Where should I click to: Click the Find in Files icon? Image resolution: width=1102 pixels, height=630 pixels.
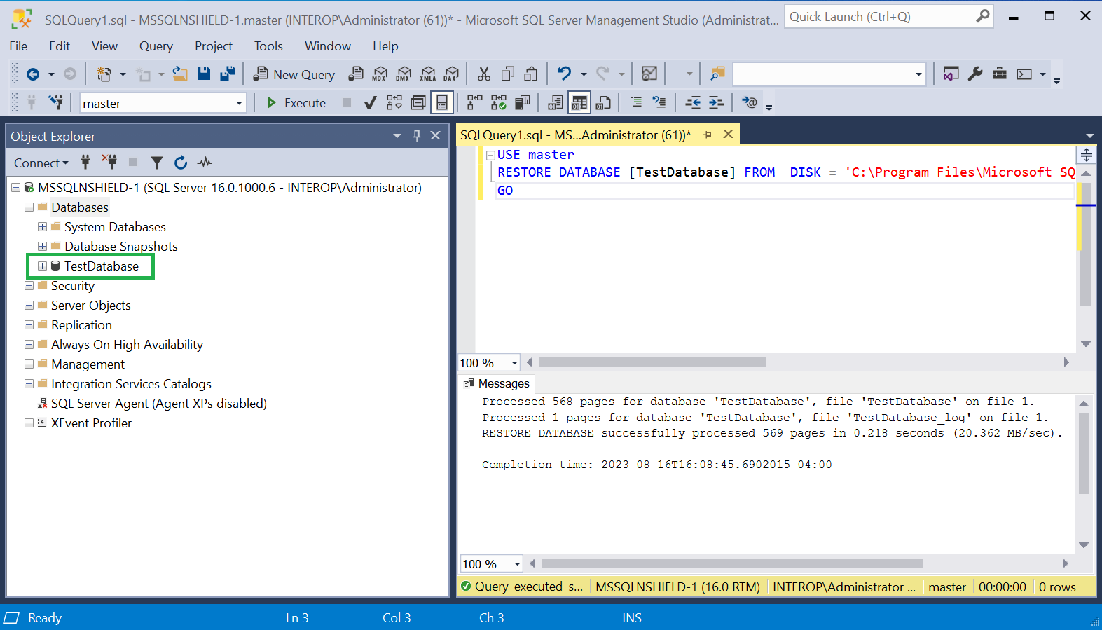[x=717, y=74]
